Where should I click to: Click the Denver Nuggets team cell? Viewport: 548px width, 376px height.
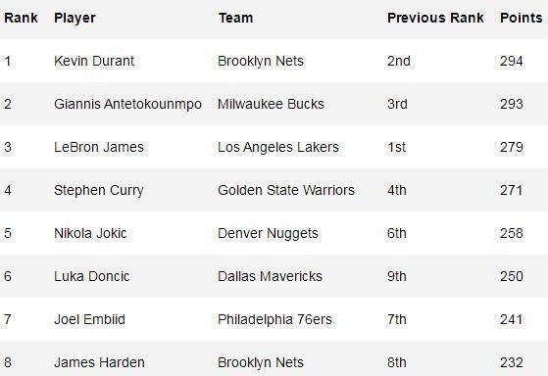pyautogui.click(x=268, y=234)
